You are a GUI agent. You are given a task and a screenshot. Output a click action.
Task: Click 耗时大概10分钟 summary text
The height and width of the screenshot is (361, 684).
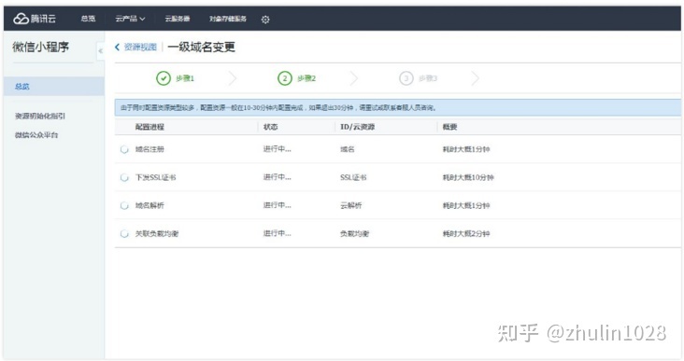point(468,177)
